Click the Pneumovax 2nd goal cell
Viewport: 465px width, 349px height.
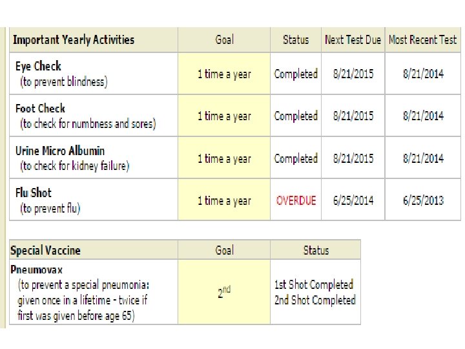[224, 293]
